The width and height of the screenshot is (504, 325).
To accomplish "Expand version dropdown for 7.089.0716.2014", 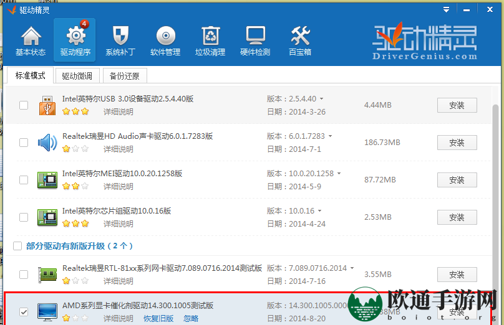I will [352, 268].
